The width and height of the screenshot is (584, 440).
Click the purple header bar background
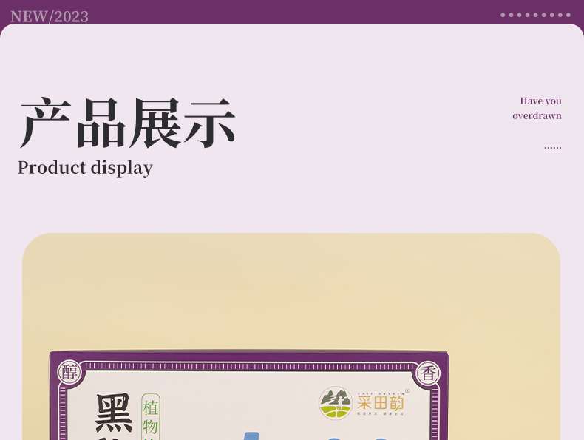point(296,10)
